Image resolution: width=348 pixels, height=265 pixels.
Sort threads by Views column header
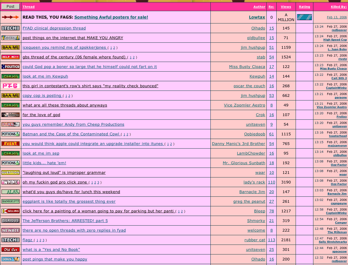click(x=286, y=7)
